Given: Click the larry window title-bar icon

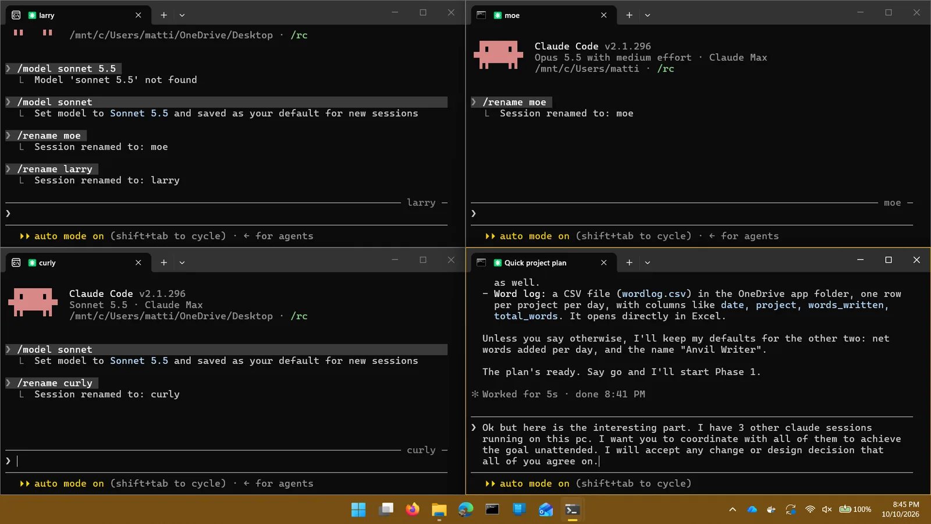Looking at the screenshot, I should click(16, 15).
